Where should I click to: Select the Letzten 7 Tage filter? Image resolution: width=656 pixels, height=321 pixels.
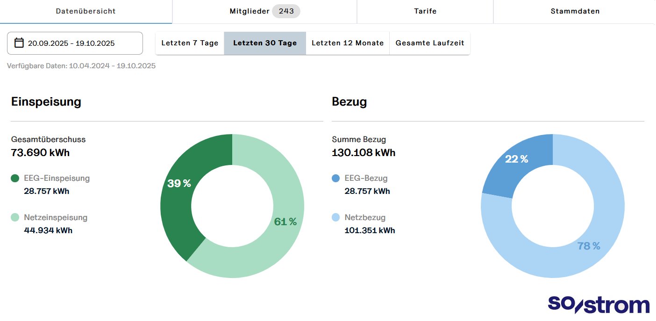(x=189, y=43)
